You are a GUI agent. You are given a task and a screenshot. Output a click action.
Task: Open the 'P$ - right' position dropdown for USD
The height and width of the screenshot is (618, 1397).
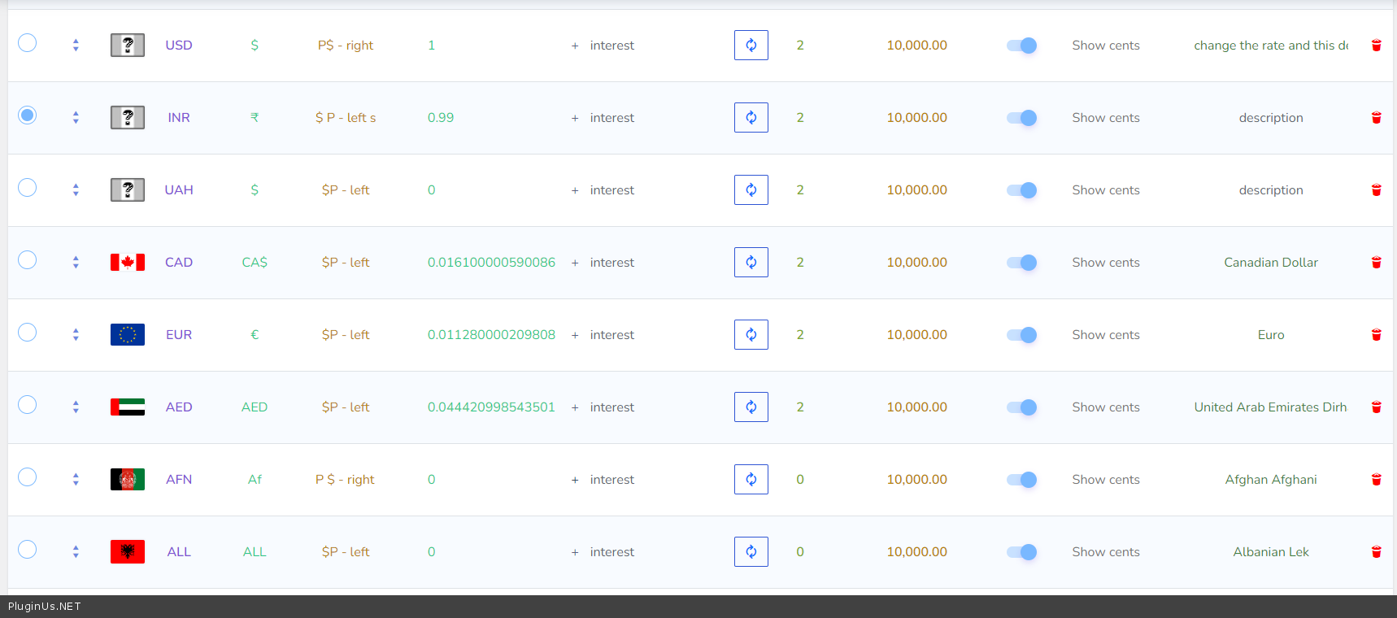tap(346, 46)
